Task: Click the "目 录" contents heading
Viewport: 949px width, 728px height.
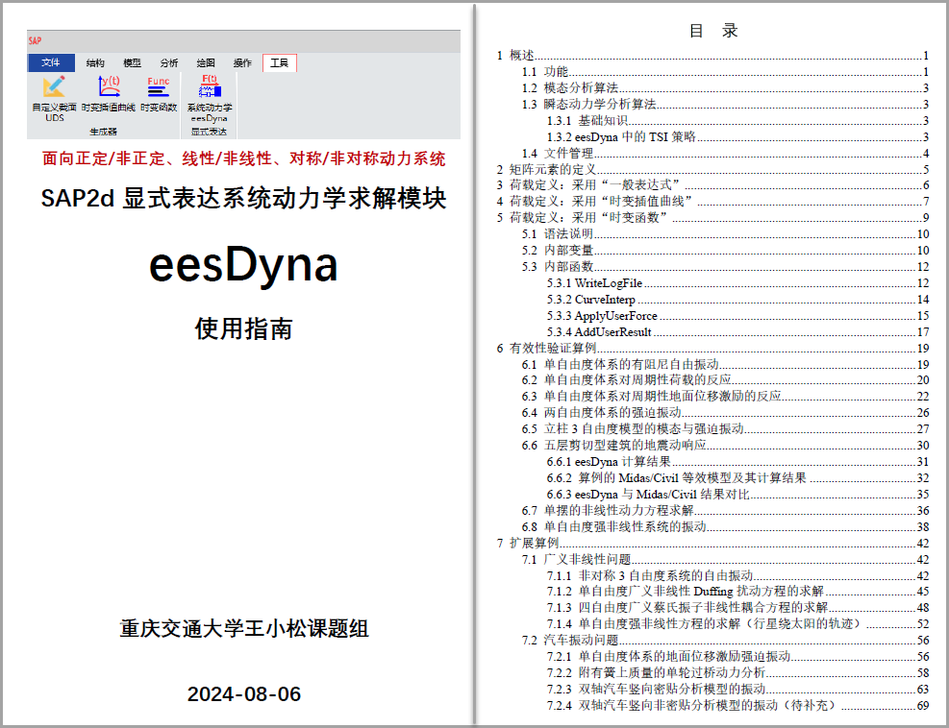Action: tap(713, 30)
